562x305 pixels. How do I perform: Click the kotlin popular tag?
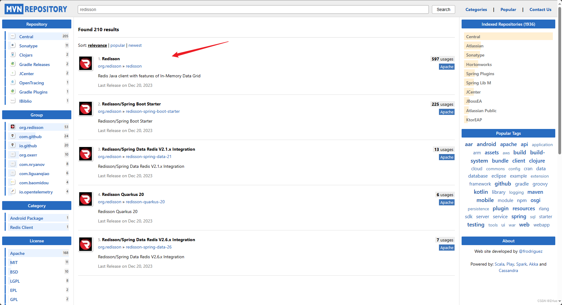(481, 192)
